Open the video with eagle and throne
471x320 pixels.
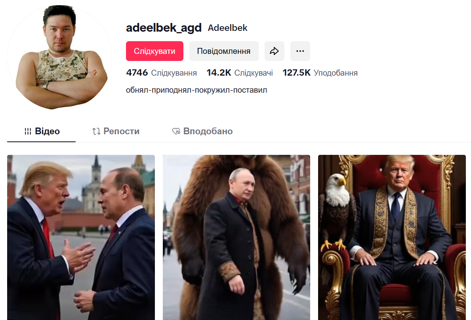[x=392, y=238]
